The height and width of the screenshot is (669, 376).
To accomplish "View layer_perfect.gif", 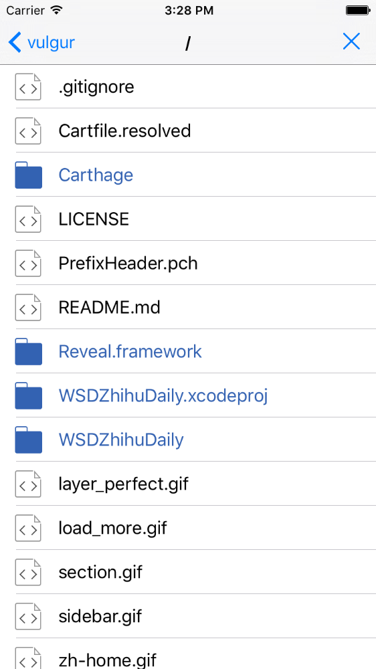I will (x=123, y=484).
